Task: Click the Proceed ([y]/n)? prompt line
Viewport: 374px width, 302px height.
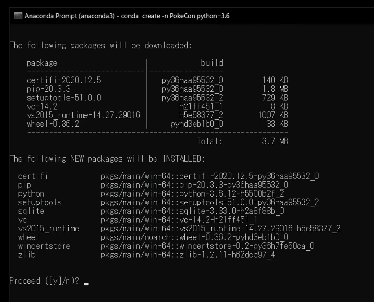Action: (44, 281)
